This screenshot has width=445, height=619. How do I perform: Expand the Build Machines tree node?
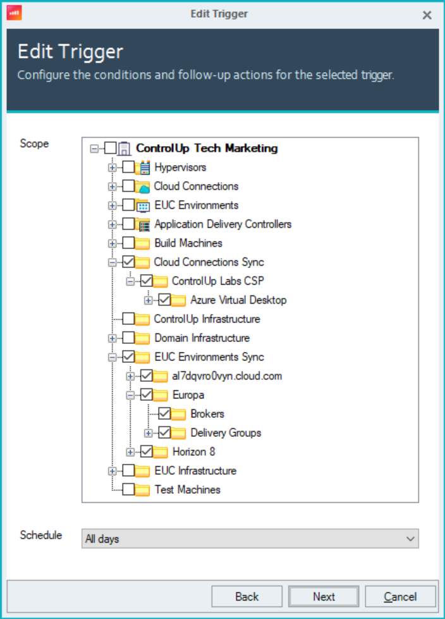click(112, 243)
